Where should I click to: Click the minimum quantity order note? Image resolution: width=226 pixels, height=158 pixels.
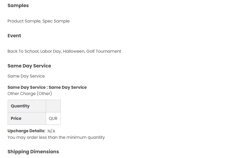[x=56, y=137]
